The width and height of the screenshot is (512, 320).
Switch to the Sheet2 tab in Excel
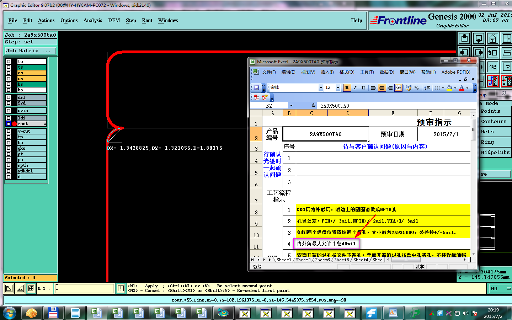(303, 260)
